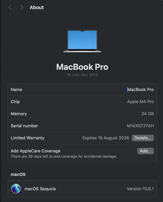This screenshot has width=163, height=202.
Task: Click the Chip row label
Action: [15, 102]
